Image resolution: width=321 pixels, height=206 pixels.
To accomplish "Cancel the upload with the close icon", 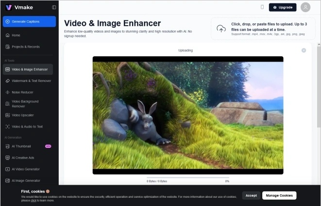I will click(304, 50).
